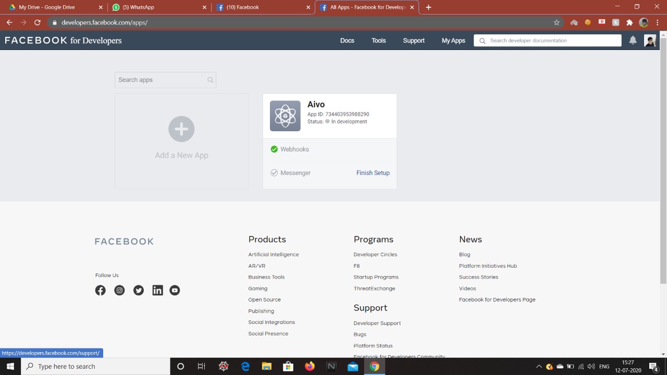Open the Mail app in taskbar
This screenshot has width=667, height=375.
[x=353, y=366]
